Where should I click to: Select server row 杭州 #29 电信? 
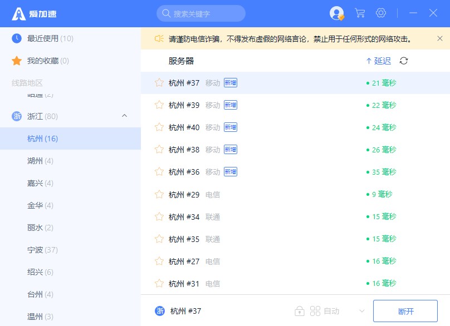click(295, 195)
